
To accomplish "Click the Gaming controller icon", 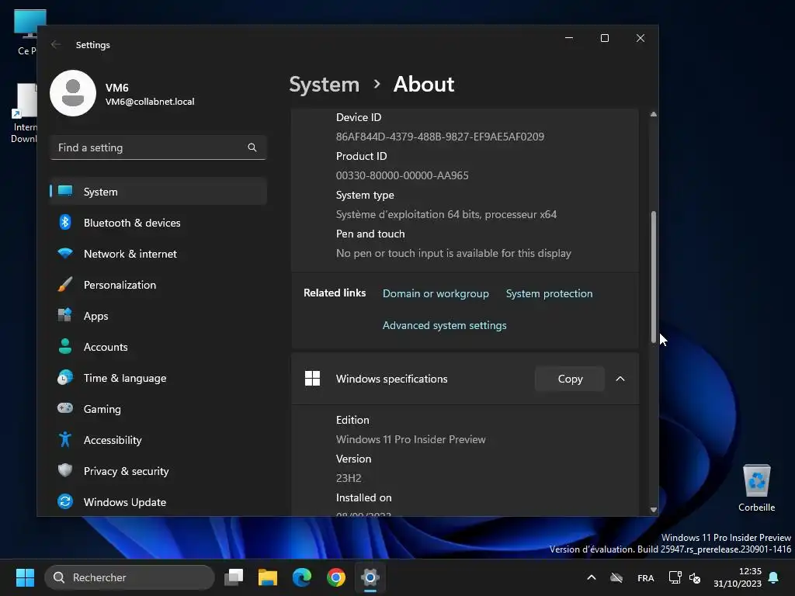I will click(65, 408).
